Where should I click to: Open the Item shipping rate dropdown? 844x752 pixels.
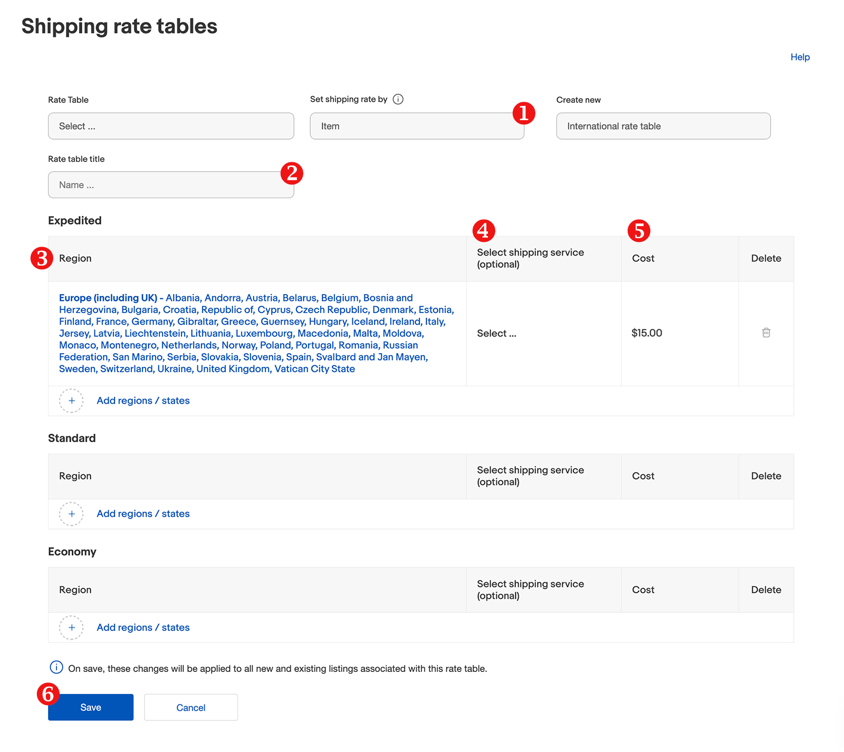[x=416, y=126]
